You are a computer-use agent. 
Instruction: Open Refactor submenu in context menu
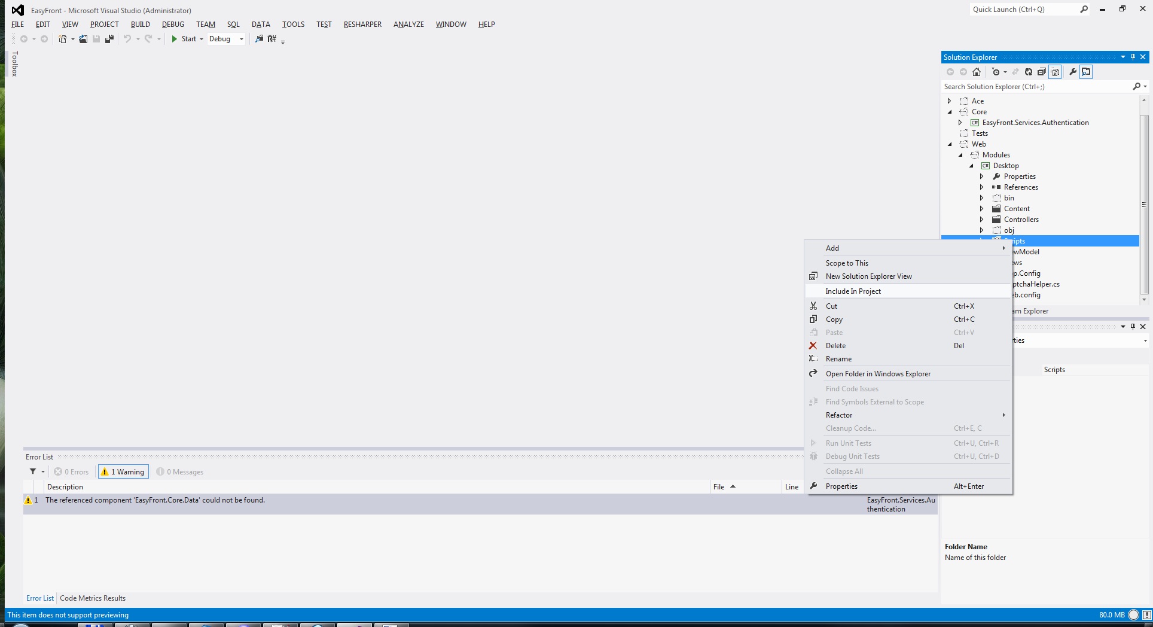pyautogui.click(x=908, y=415)
